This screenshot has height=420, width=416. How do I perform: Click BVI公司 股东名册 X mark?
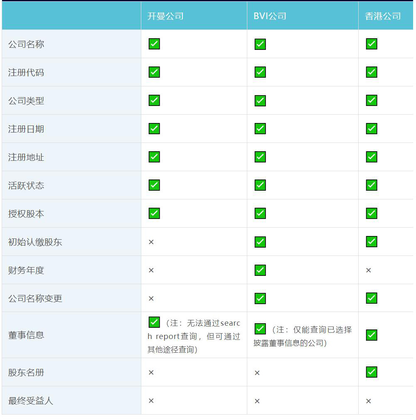pyautogui.click(x=257, y=373)
